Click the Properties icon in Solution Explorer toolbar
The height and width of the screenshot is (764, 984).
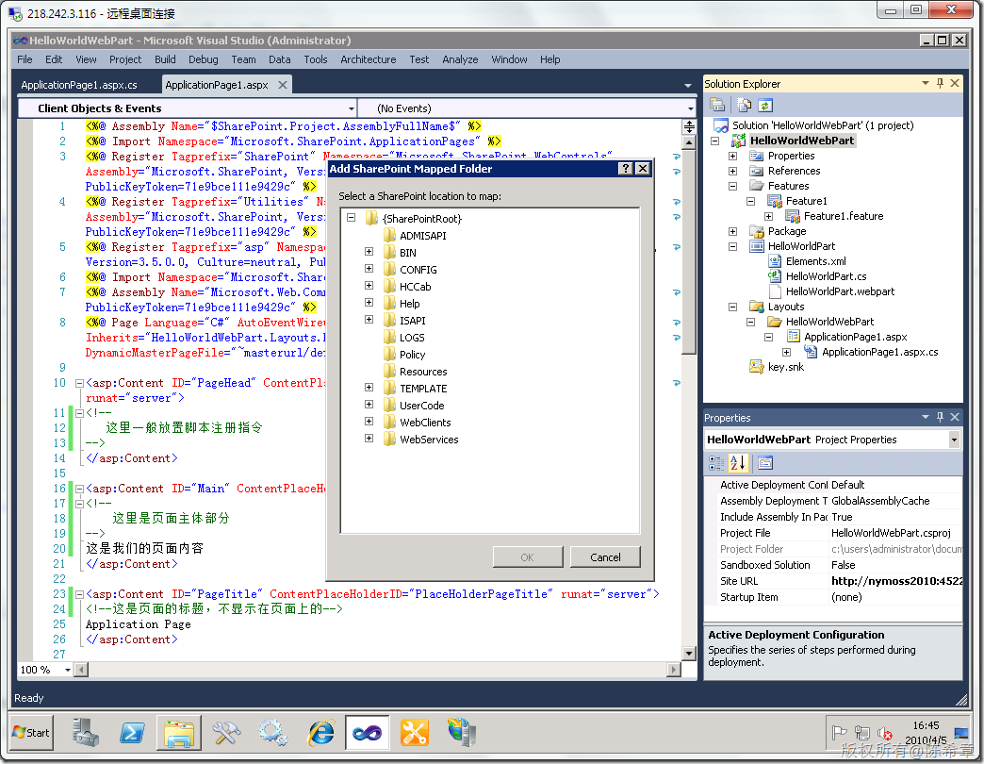(717, 105)
